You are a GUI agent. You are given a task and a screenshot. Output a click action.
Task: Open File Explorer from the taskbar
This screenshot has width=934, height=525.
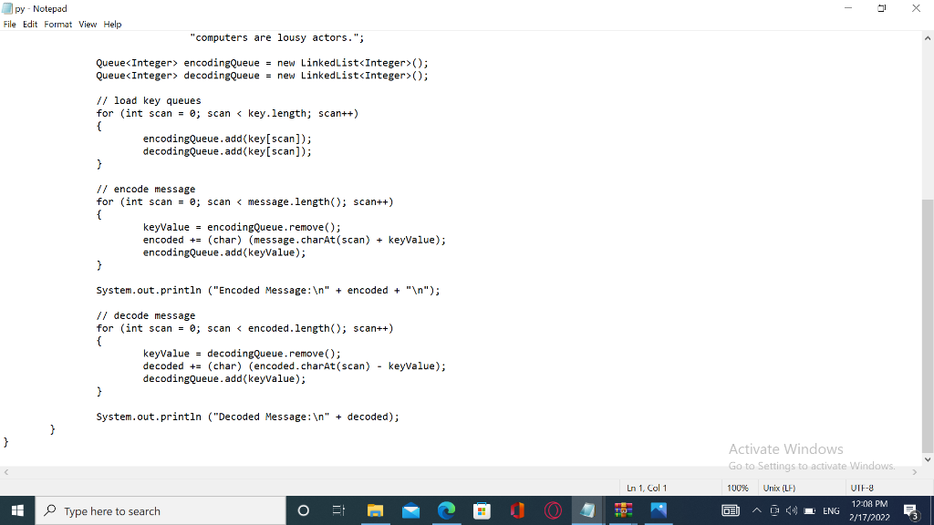click(x=376, y=510)
